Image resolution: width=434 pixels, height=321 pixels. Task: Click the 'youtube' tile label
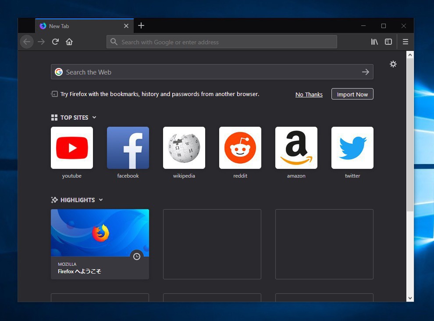pos(72,176)
